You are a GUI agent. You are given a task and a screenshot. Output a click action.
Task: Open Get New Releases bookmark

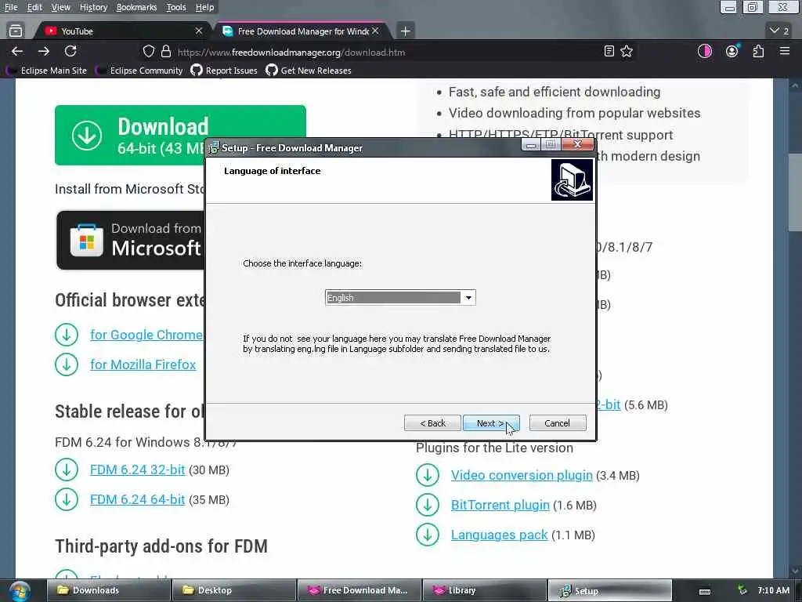[309, 71]
